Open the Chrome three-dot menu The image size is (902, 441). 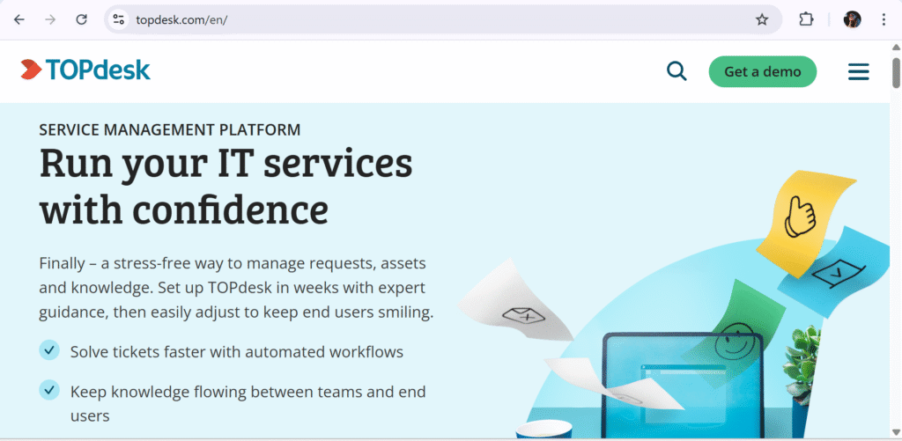(x=884, y=19)
